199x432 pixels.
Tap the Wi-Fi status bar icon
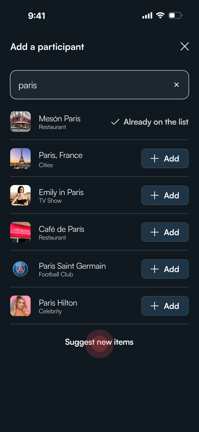(160, 15)
